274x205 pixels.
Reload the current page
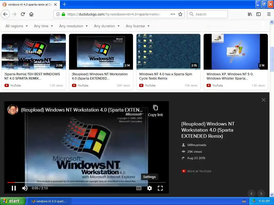(23, 14)
